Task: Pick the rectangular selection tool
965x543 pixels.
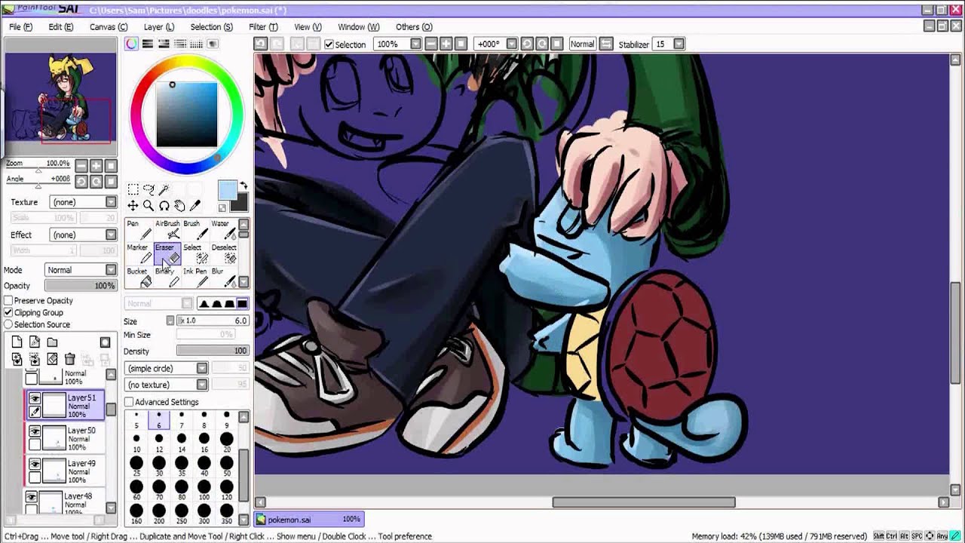Action: [x=133, y=189]
